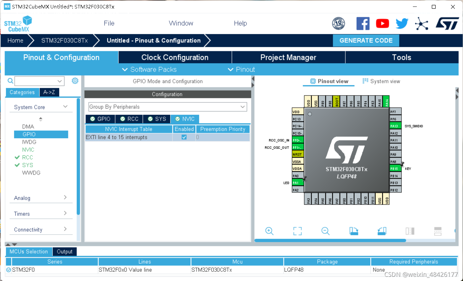This screenshot has width=463, height=281.
Task: Zoom out on the pinout view
Action: (325, 231)
